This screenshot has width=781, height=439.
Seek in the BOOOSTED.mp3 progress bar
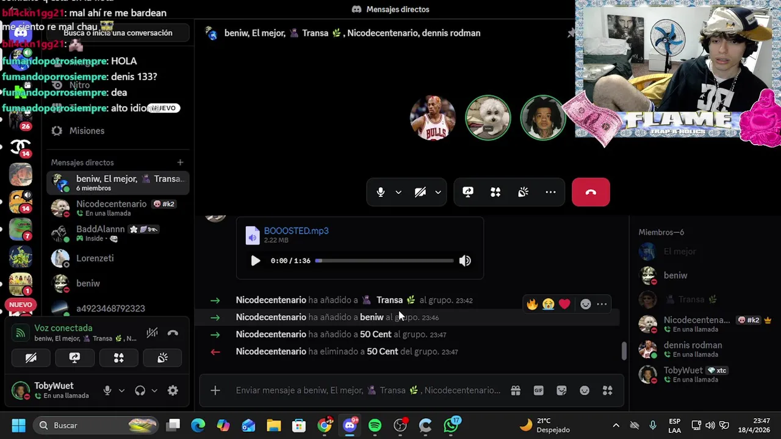coord(384,260)
